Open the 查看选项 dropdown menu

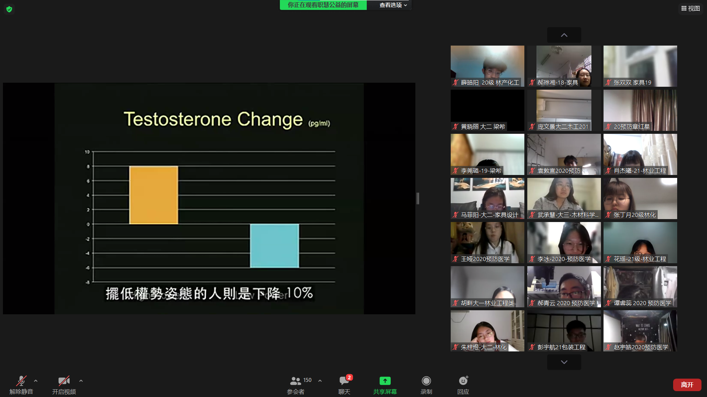[x=393, y=5]
